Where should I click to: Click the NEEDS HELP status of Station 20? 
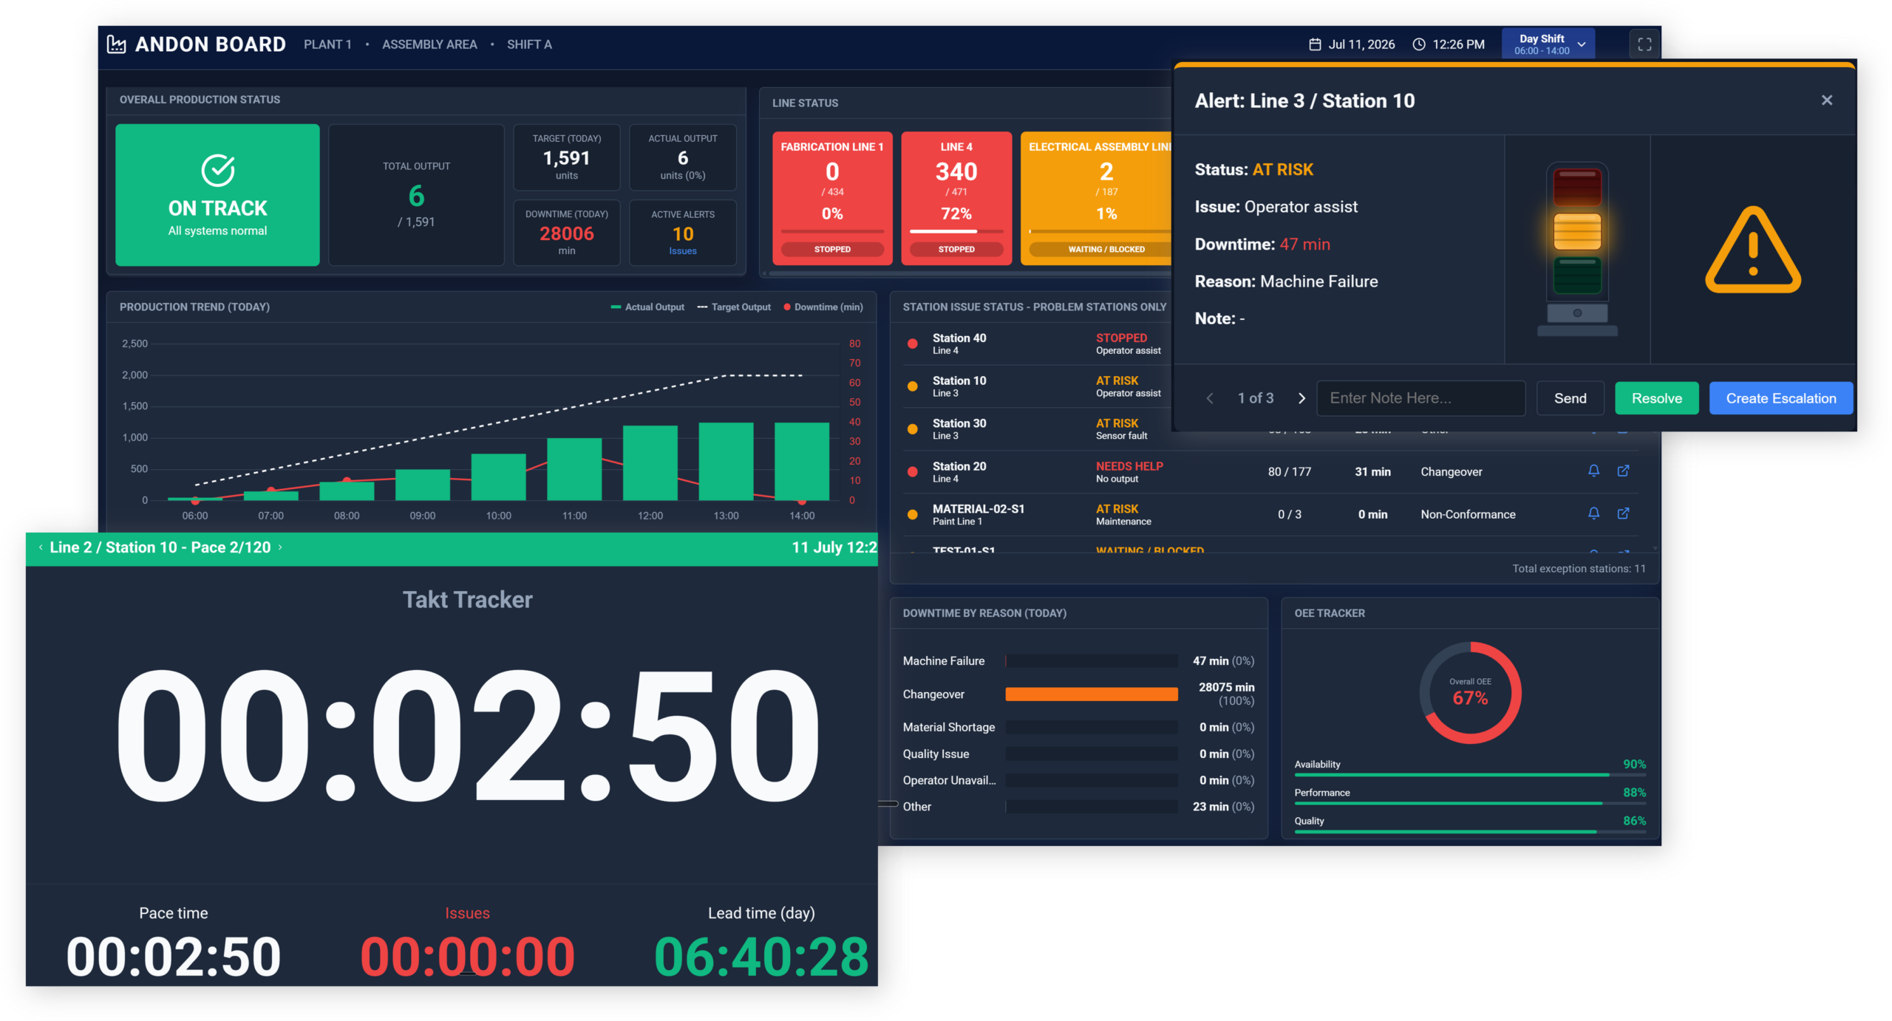[x=1129, y=466]
